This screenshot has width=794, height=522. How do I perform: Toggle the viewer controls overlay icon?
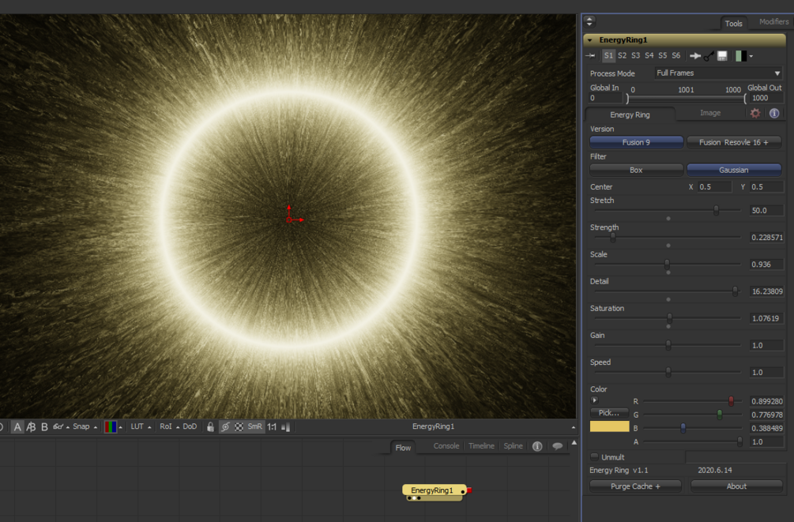coord(225,426)
